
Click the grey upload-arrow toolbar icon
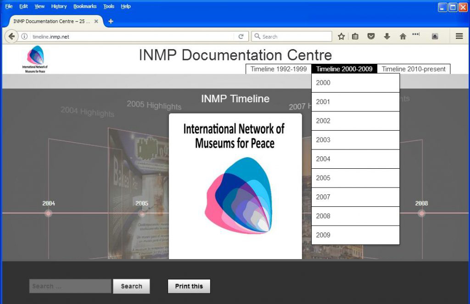(x=435, y=37)
